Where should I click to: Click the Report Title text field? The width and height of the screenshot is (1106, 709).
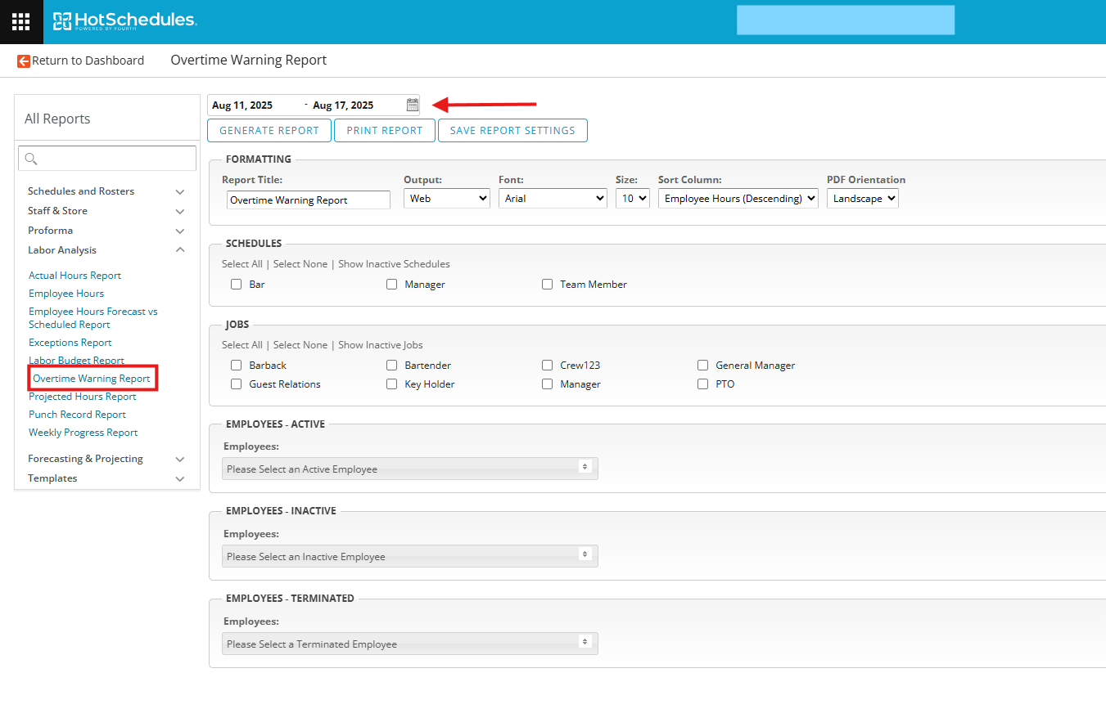pos(308,200)
